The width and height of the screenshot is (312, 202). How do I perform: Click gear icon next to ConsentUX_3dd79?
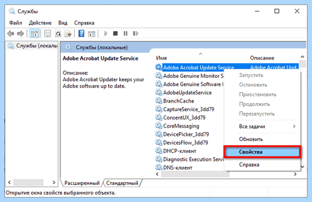click(159, 118)
